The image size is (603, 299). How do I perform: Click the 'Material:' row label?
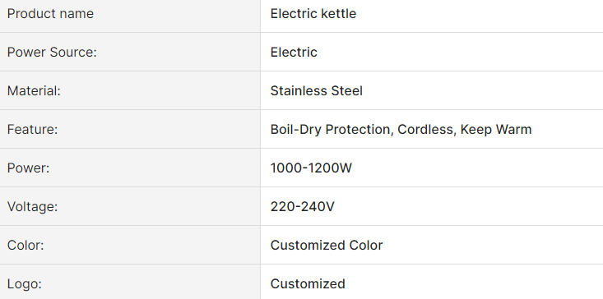tap(34, 91)
